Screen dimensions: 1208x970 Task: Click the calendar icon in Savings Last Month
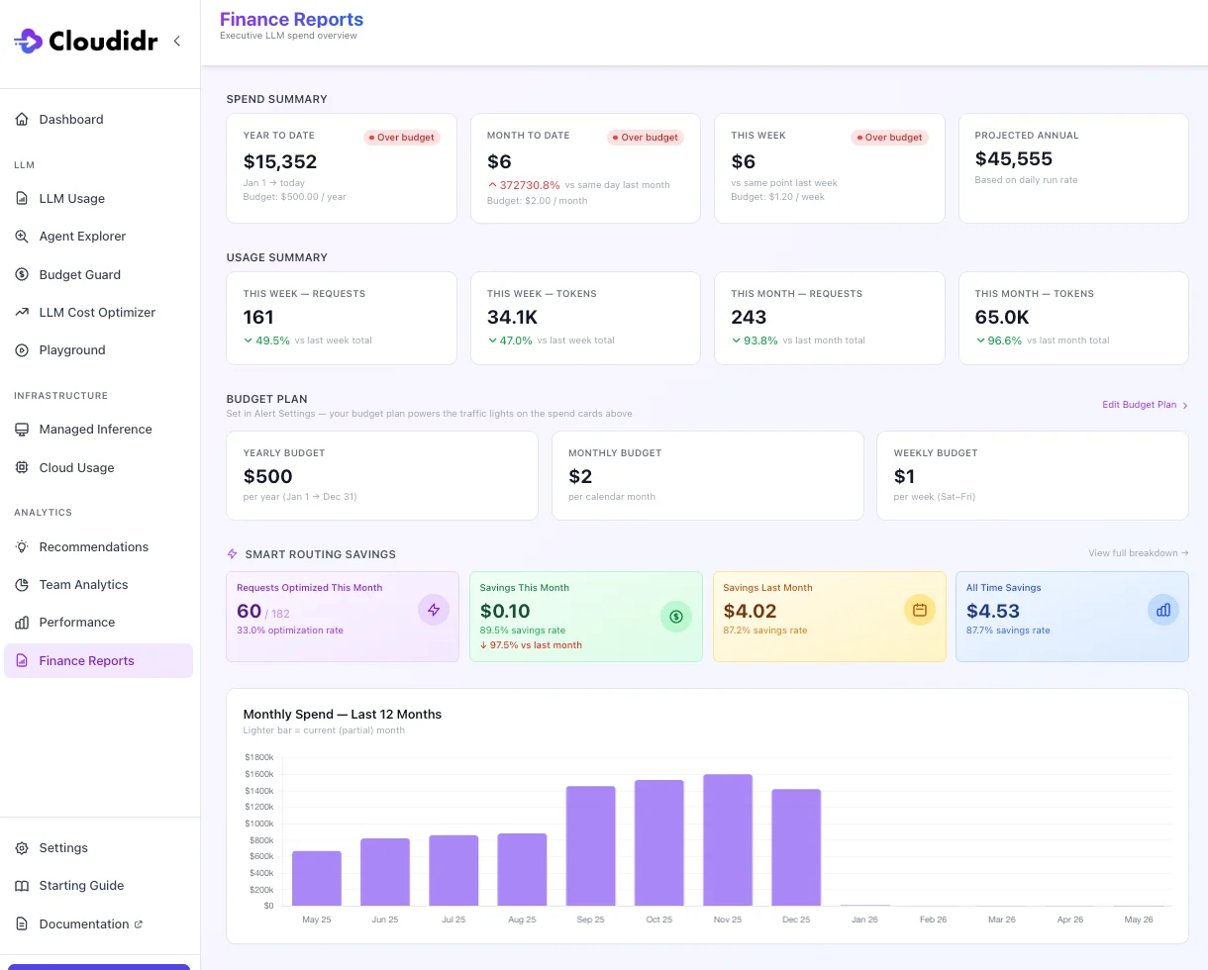(920, 610)
